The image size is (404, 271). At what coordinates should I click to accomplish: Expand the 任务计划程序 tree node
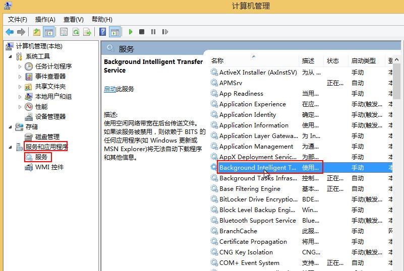20,66
